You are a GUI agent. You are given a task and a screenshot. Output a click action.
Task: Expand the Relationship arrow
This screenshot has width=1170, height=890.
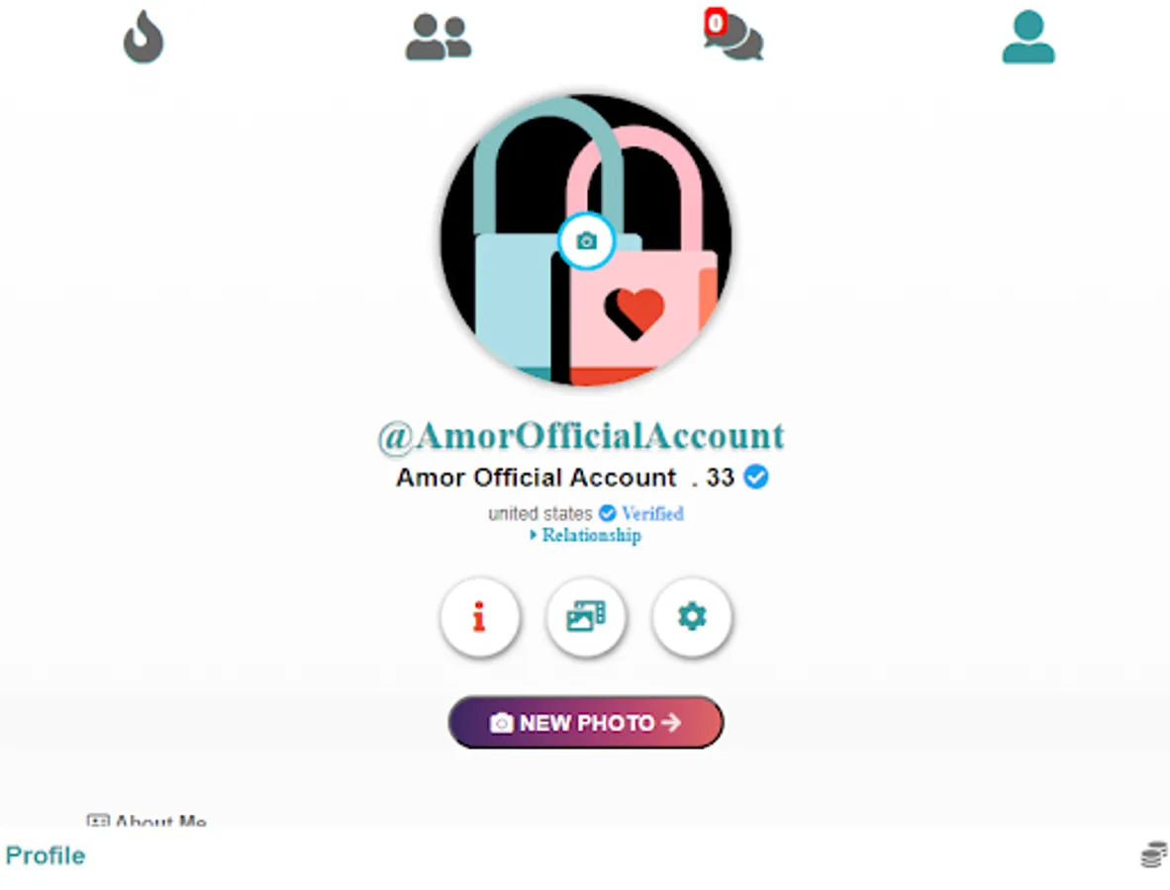tap(533, 535)
